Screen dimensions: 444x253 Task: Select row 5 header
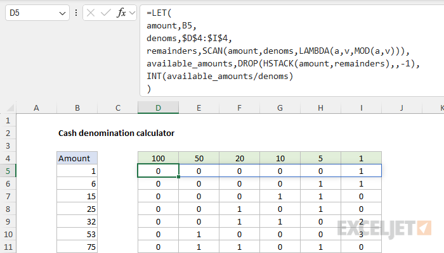(8, 171)
